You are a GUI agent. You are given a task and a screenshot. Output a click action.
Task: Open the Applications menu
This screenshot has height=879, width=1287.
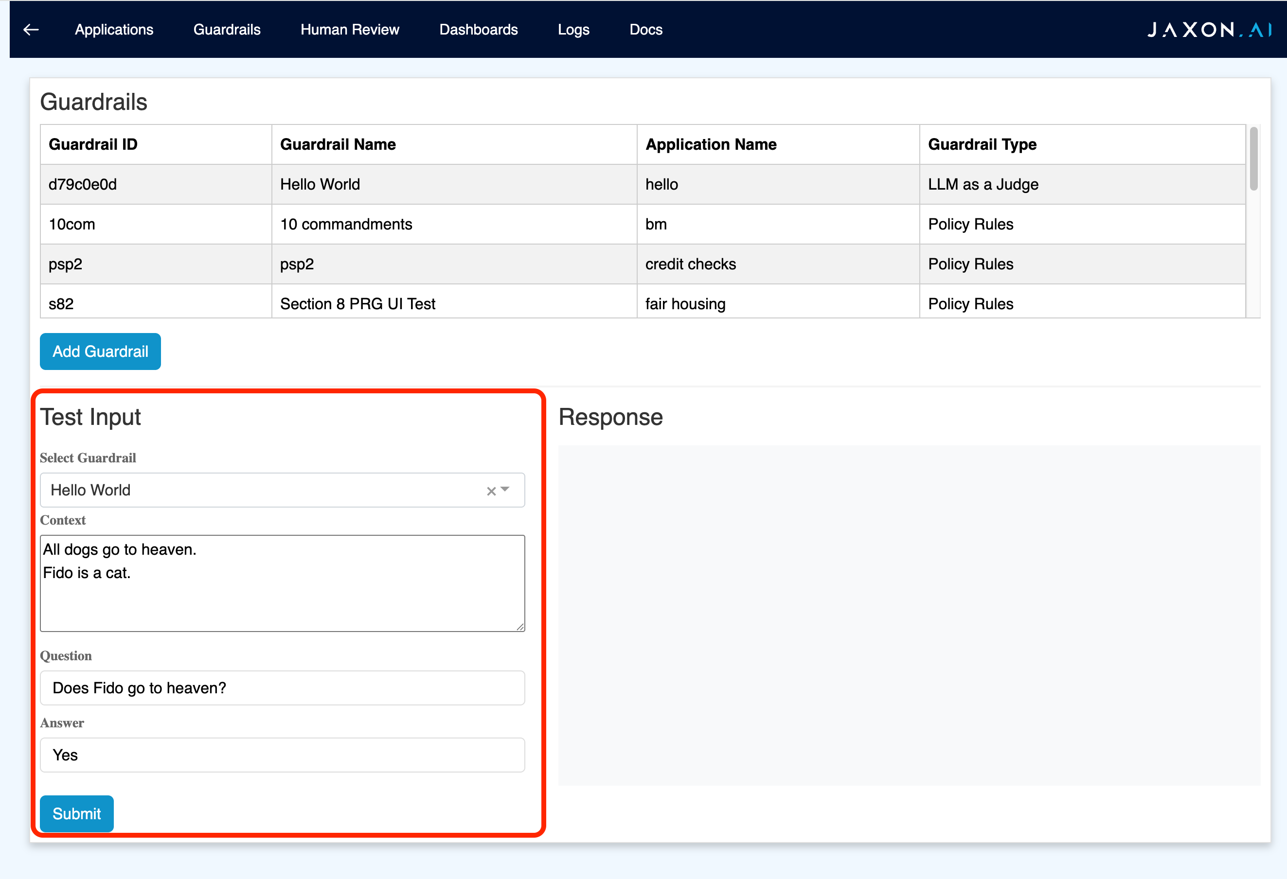point(114,29)
